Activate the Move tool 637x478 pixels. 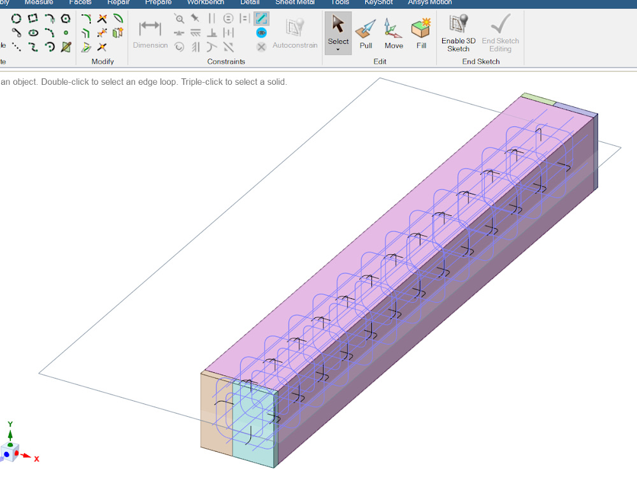click(x=394, y=33)
